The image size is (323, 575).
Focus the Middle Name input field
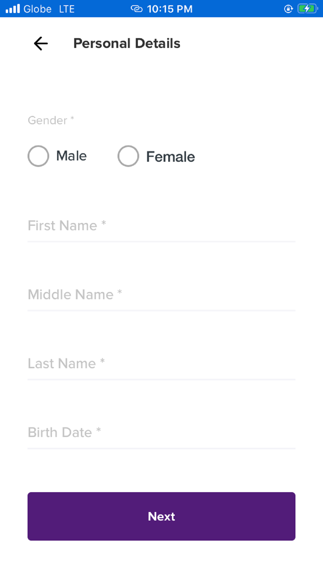(x=161, y=295)
